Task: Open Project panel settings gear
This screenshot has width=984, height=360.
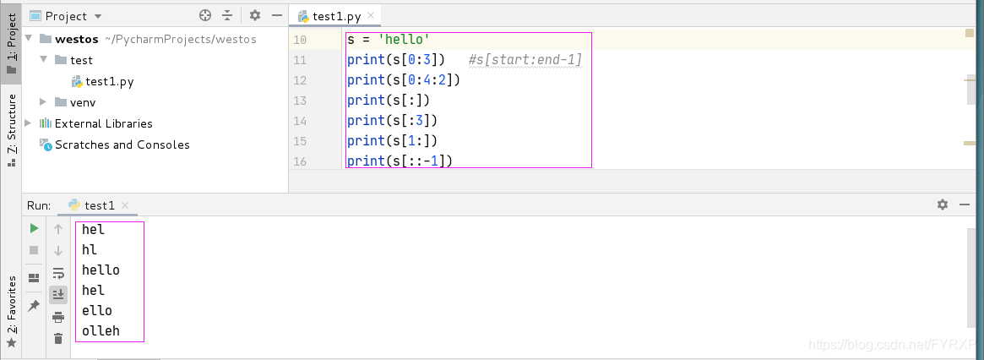Action: 254,16
